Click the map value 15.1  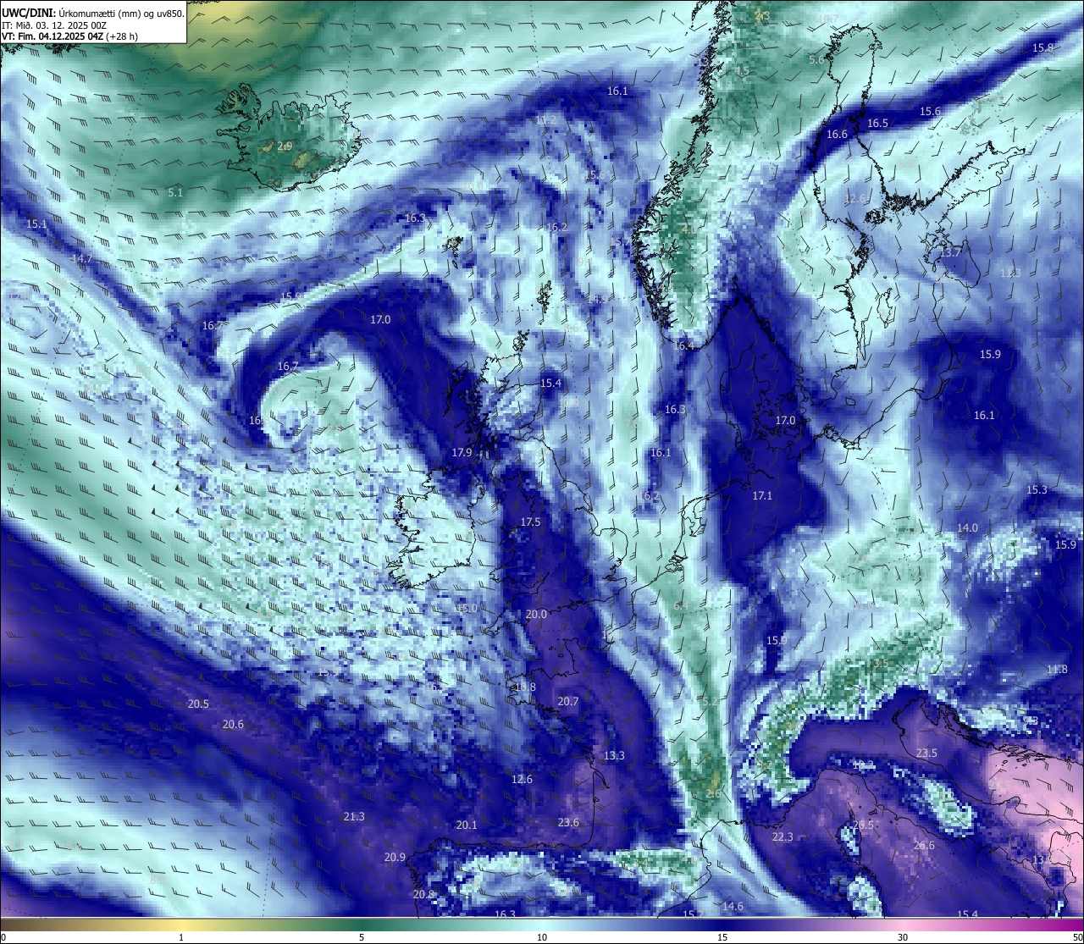(x=36, y=224)
